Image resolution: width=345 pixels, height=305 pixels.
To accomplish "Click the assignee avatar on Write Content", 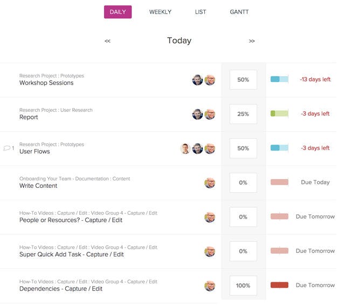I will pyautogui.click(x=210, y=182).
